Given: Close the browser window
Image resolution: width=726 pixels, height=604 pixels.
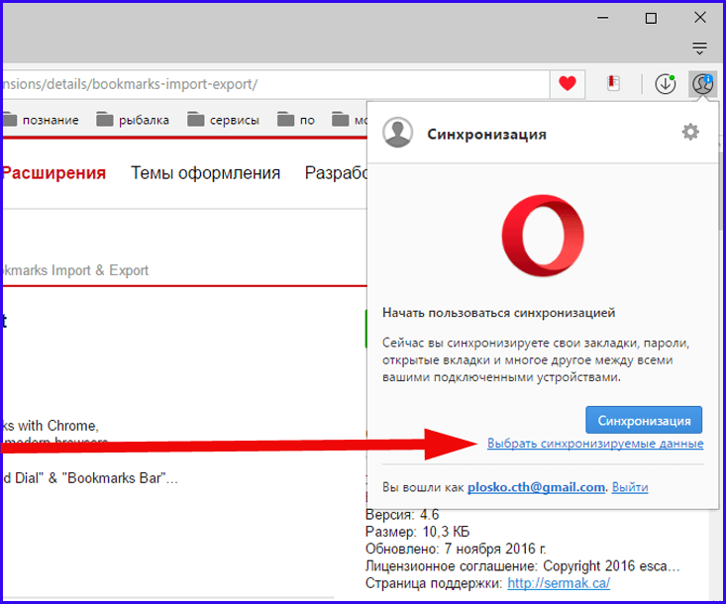Looking at the screenshot, I should (x=700, y=18).
